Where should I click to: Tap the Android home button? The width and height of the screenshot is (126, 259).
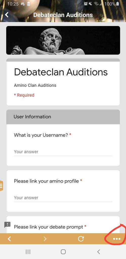63,252
